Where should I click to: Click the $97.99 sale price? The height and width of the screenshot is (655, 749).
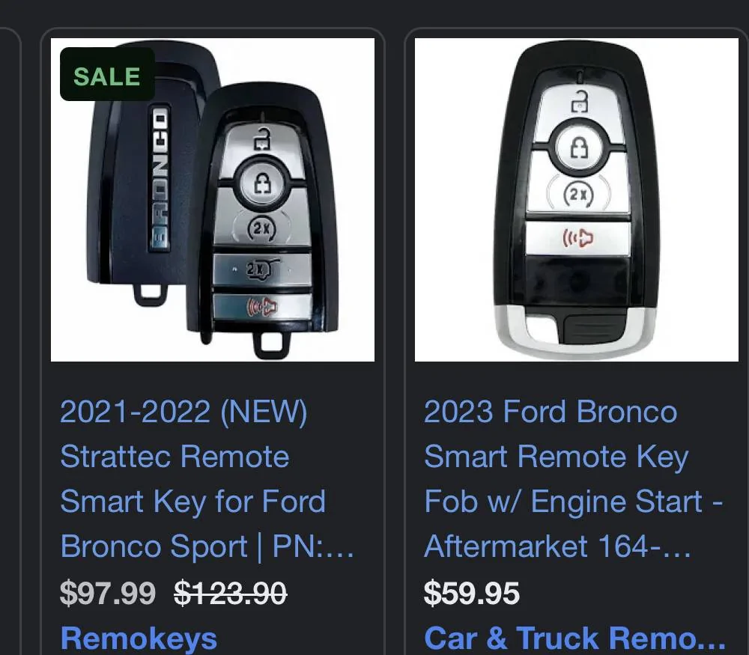coord(108,594)
